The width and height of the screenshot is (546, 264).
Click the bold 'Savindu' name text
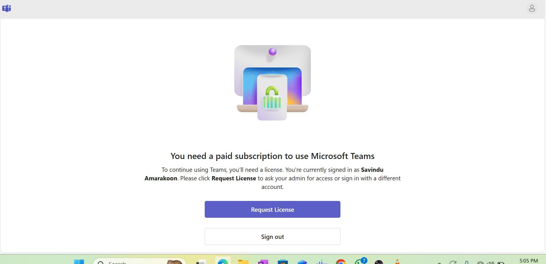coord(372,170)
